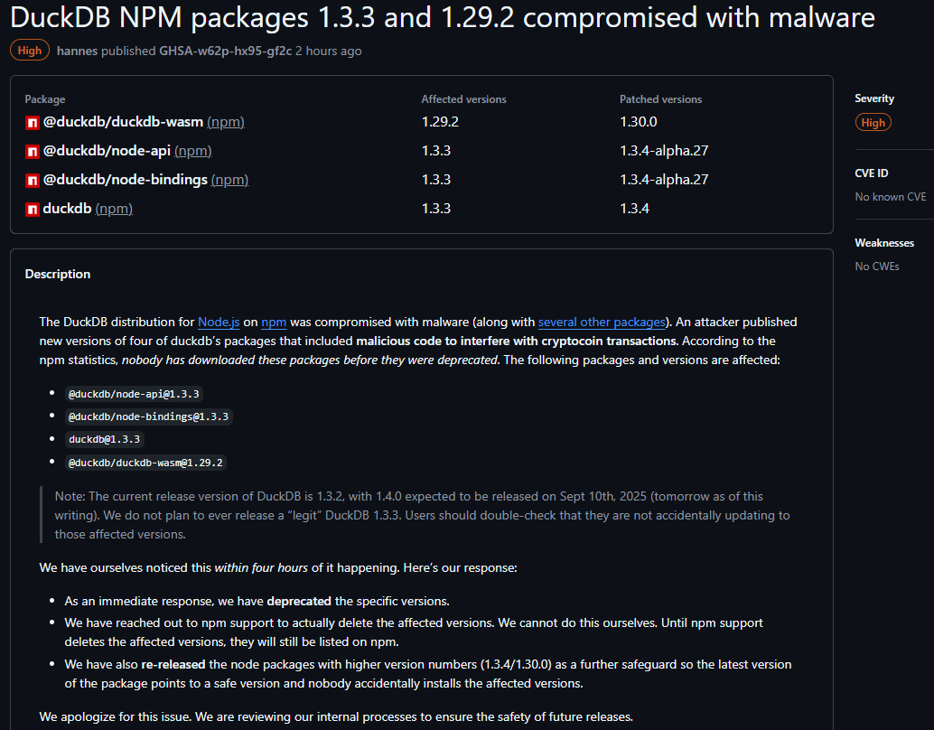Image resolution: width=934 pixels, height=730 pixels.
Task: Click the High severity badge under title
Action: click(30, 51)
